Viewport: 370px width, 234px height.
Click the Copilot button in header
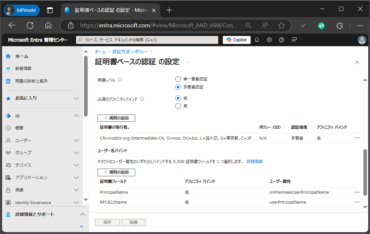tap(236, 40)
